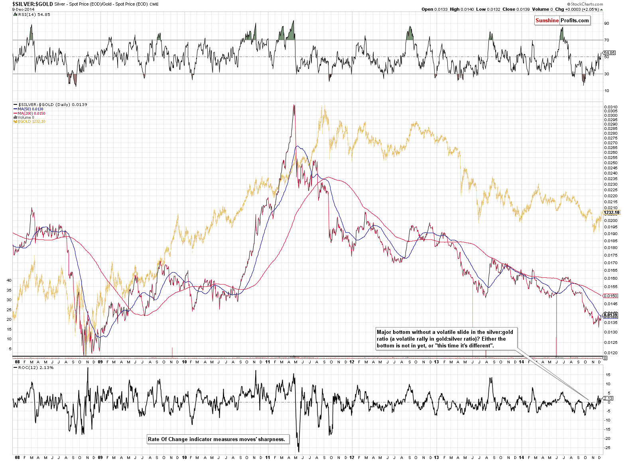Image resolution: width=624 pixels, height=461 pixels.
Task: Click the CME exchange label in header
Action: pos(154,4)
